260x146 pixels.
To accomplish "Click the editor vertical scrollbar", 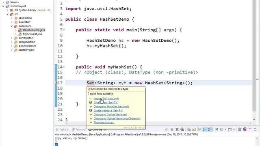I will [x=254, y=56].
